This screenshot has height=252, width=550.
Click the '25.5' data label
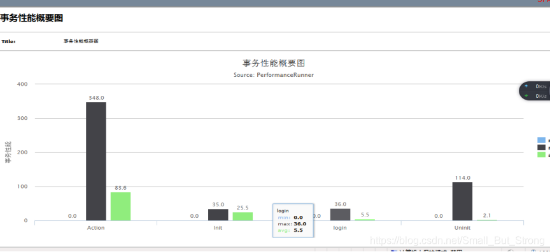pyautogui.click(x=243, y=208)
